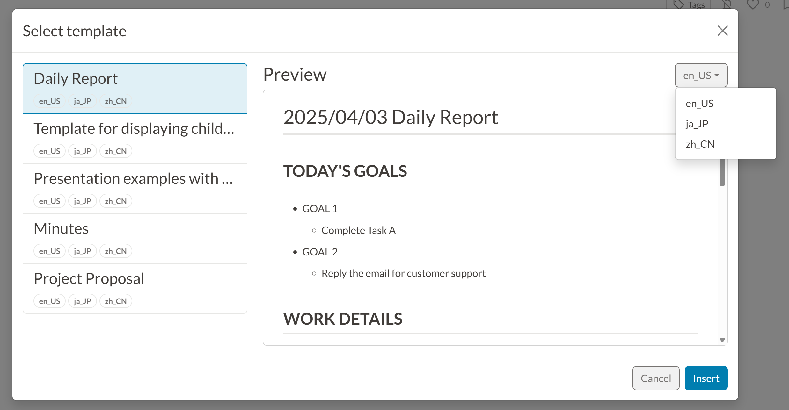
Task: Select en_US in the locale dropdown menu
Action: [699, 104]
